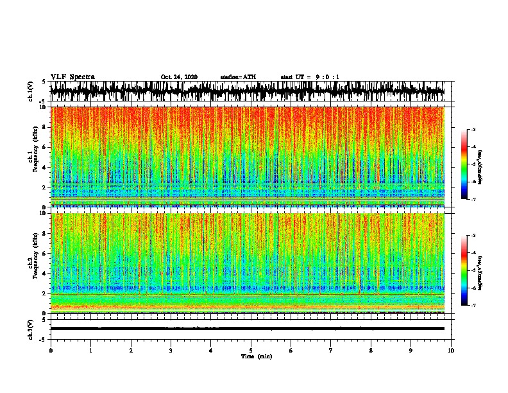
Task: Click the ch.1 frequency tick "2"
Action: (44, 187)
